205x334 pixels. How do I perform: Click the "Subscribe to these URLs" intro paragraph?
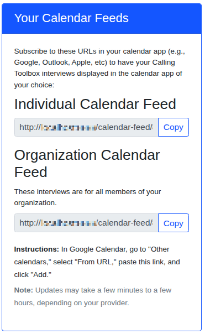click(99, 68)
